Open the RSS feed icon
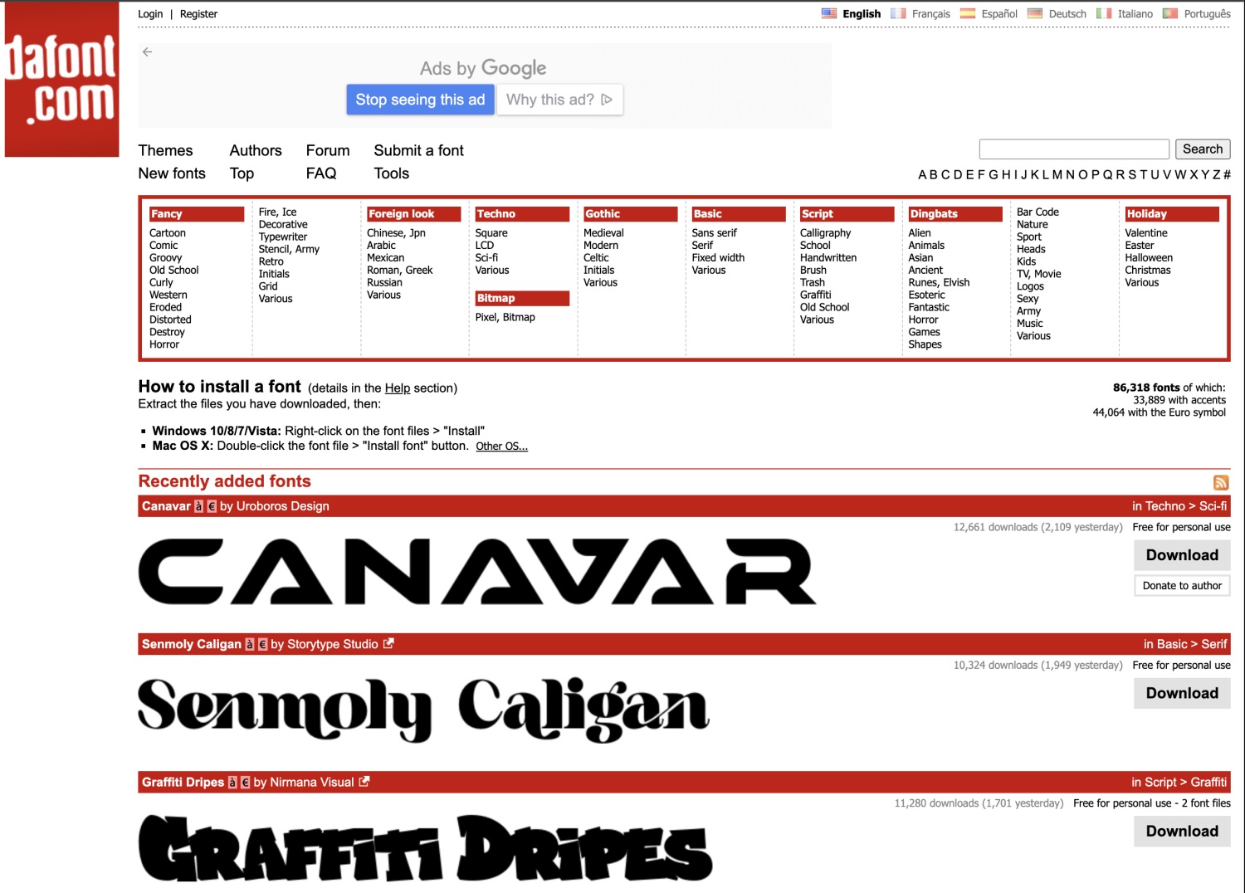This screenshot has height=893, width=1245. 1220,482
